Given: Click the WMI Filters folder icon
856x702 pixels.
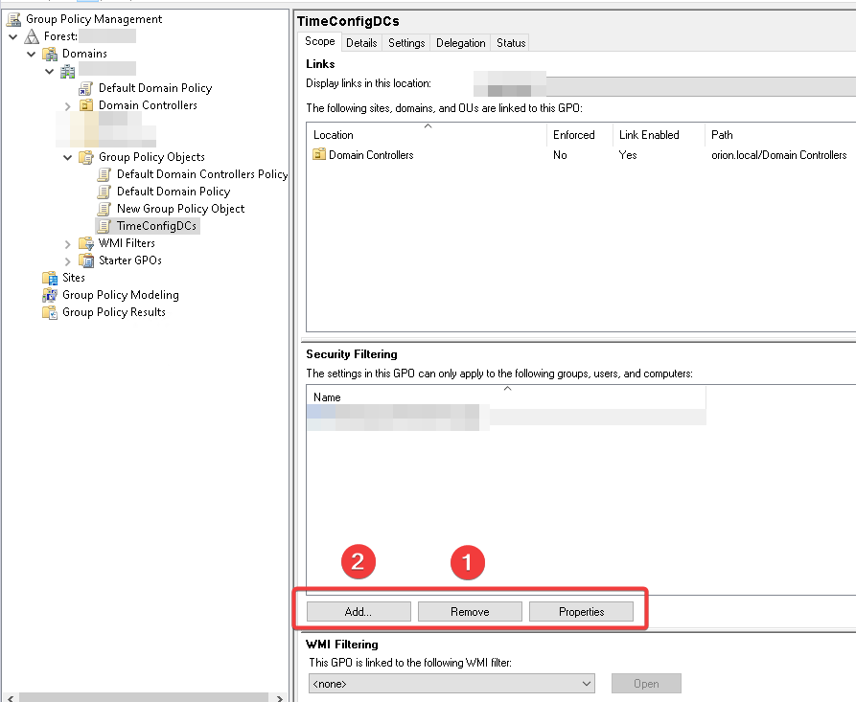Looking at the screenshot, I should point(86,243).
